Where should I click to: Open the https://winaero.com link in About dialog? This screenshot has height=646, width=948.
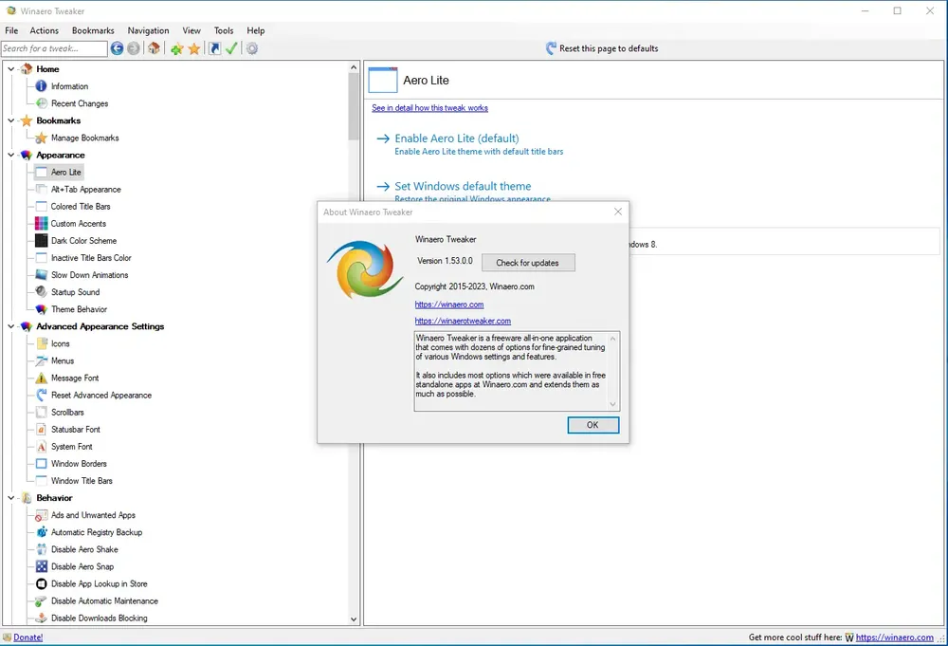coord(449,305)
